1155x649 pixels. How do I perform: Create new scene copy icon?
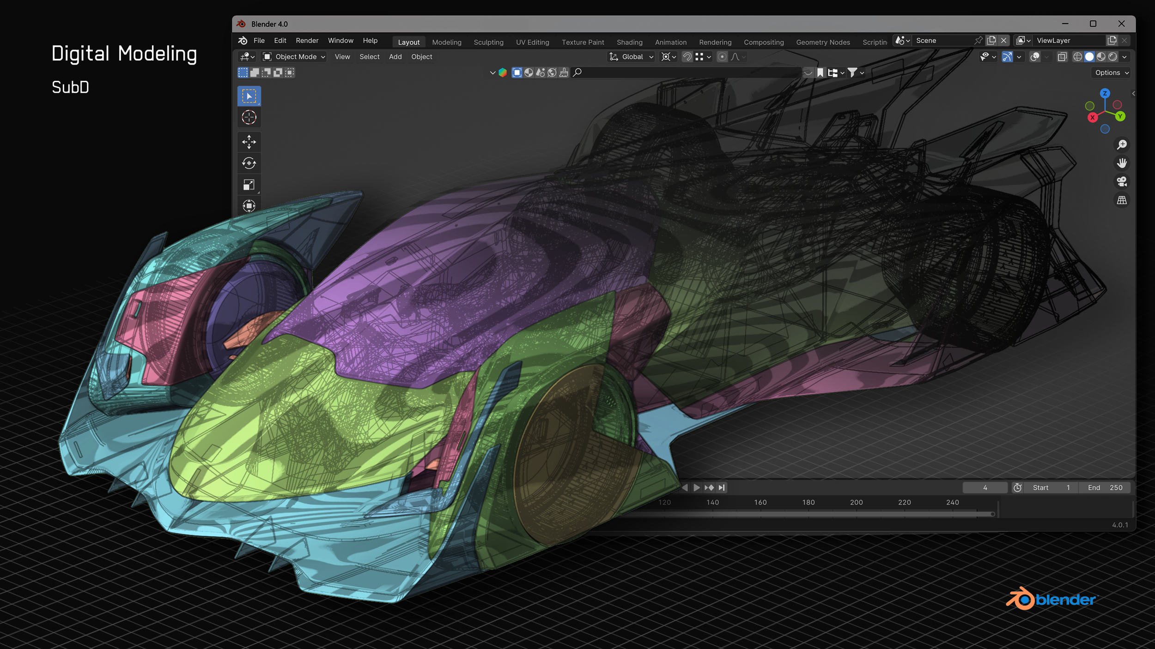[991, 41]
